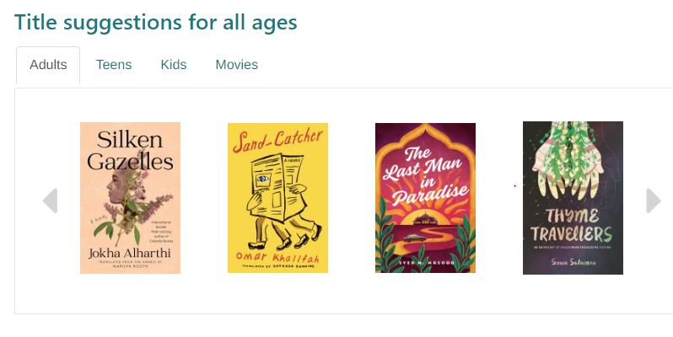Select the Adults tab
The height and width of the screenshot is (337, 673).
pyautogui.click(x=48, y=65)
